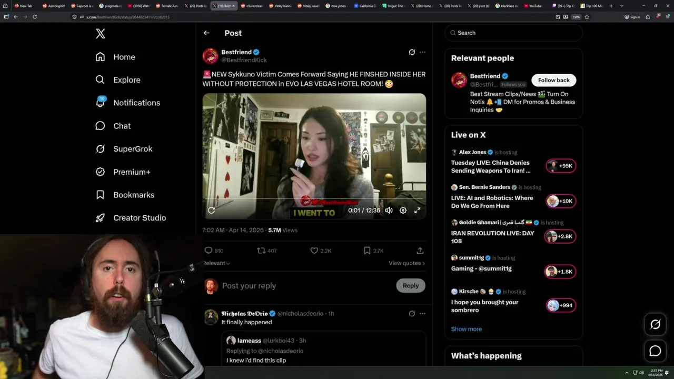Join Goldie Ghamari live +2.8K listeners
The width and height of the screenshot is (674, 379).
click(x=561, y=236)
